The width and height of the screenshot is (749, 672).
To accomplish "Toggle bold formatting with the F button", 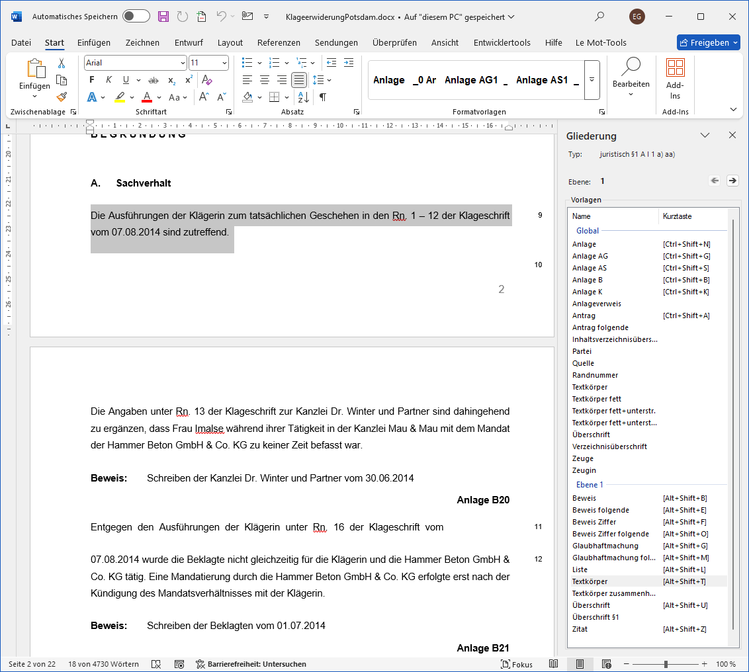I will [92, 80].
